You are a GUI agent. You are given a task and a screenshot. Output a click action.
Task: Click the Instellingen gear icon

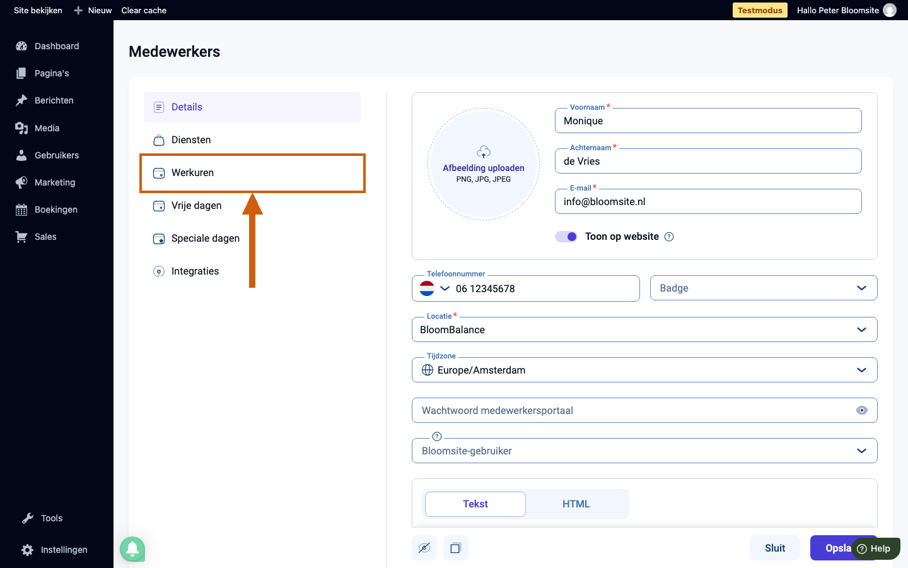pyautogui.click(x=28, y=550)
